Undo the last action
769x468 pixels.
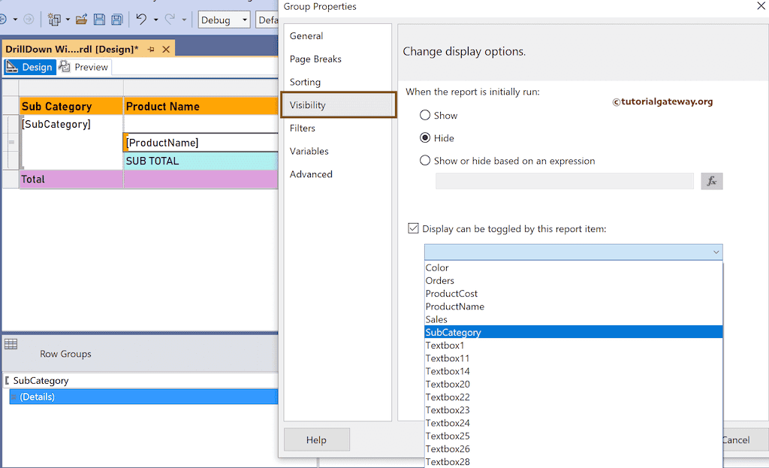[x=141, y=20]
